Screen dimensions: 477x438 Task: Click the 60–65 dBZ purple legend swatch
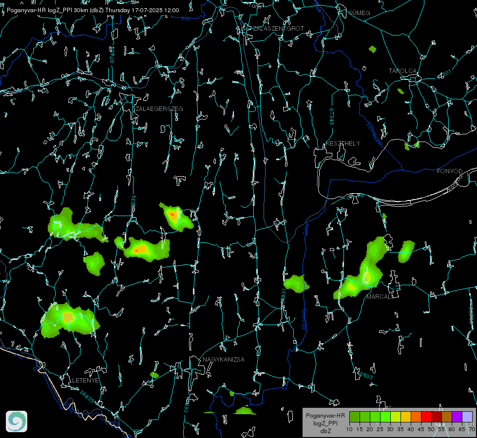457,417
